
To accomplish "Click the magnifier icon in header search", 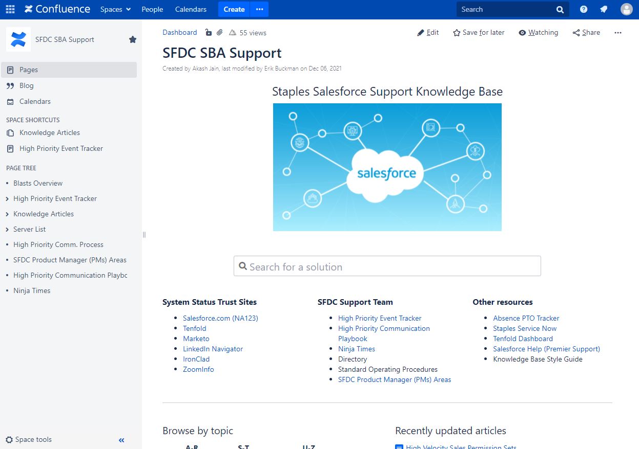I will (x=560, y=9).
